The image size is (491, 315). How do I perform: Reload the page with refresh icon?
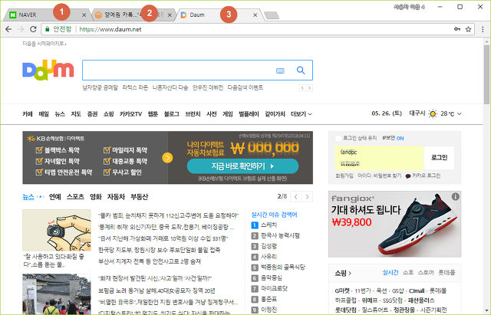point(33,29)
